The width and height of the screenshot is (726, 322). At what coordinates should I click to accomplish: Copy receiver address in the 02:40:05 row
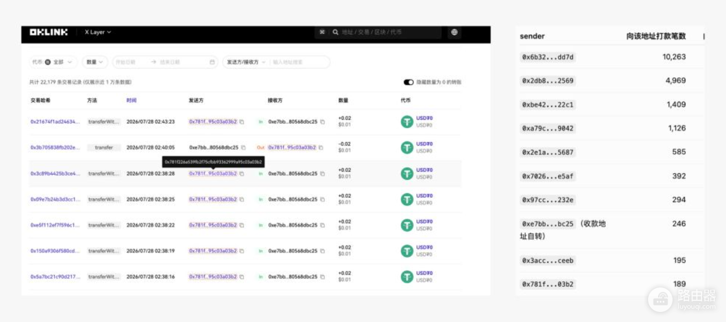[x=321, y=148]
